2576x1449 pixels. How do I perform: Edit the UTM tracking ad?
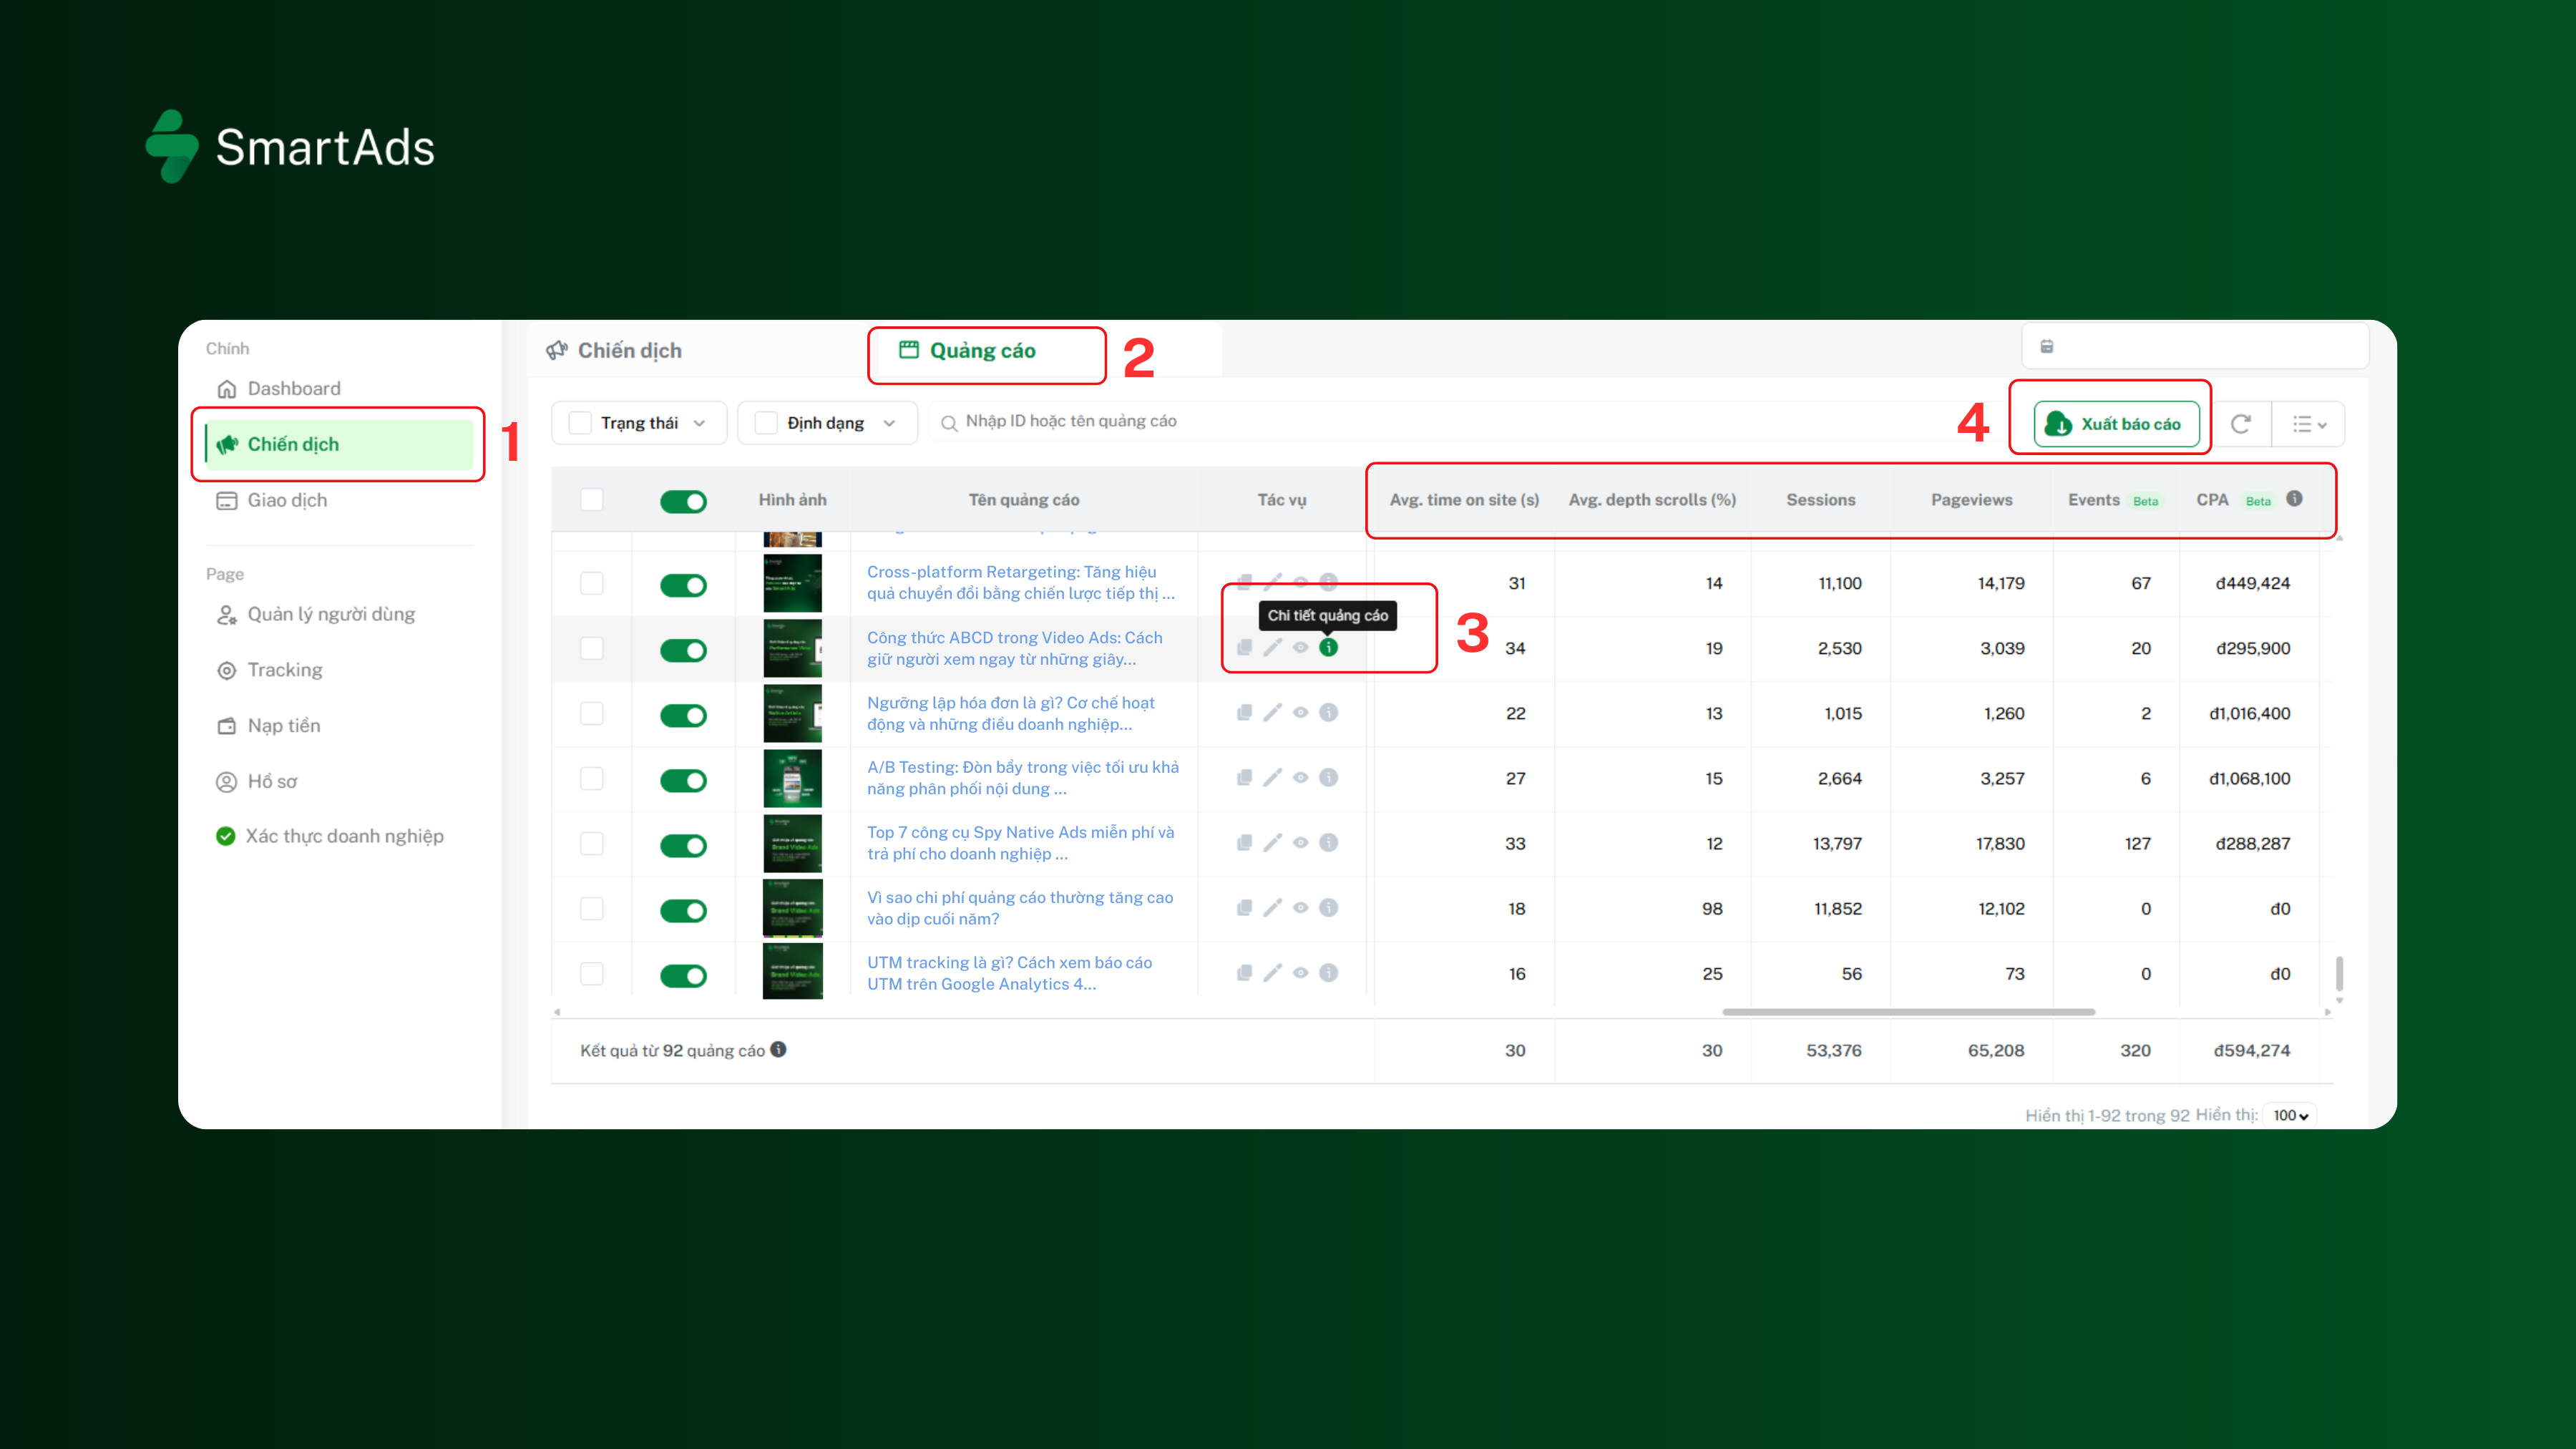tap(1272, 973)
